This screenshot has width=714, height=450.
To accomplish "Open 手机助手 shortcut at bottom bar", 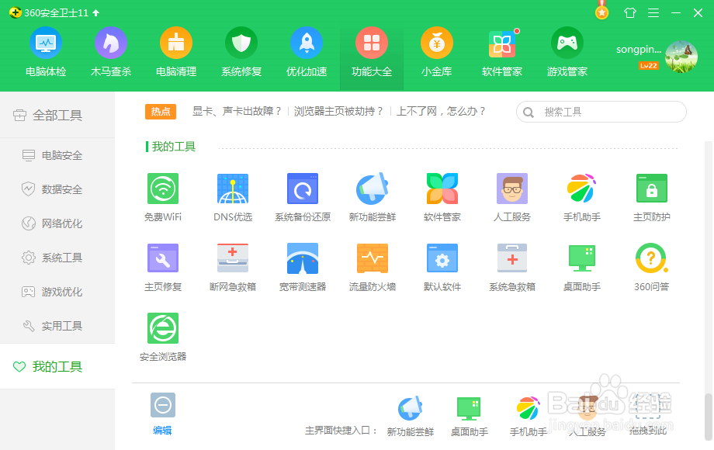I will [528, 414].
